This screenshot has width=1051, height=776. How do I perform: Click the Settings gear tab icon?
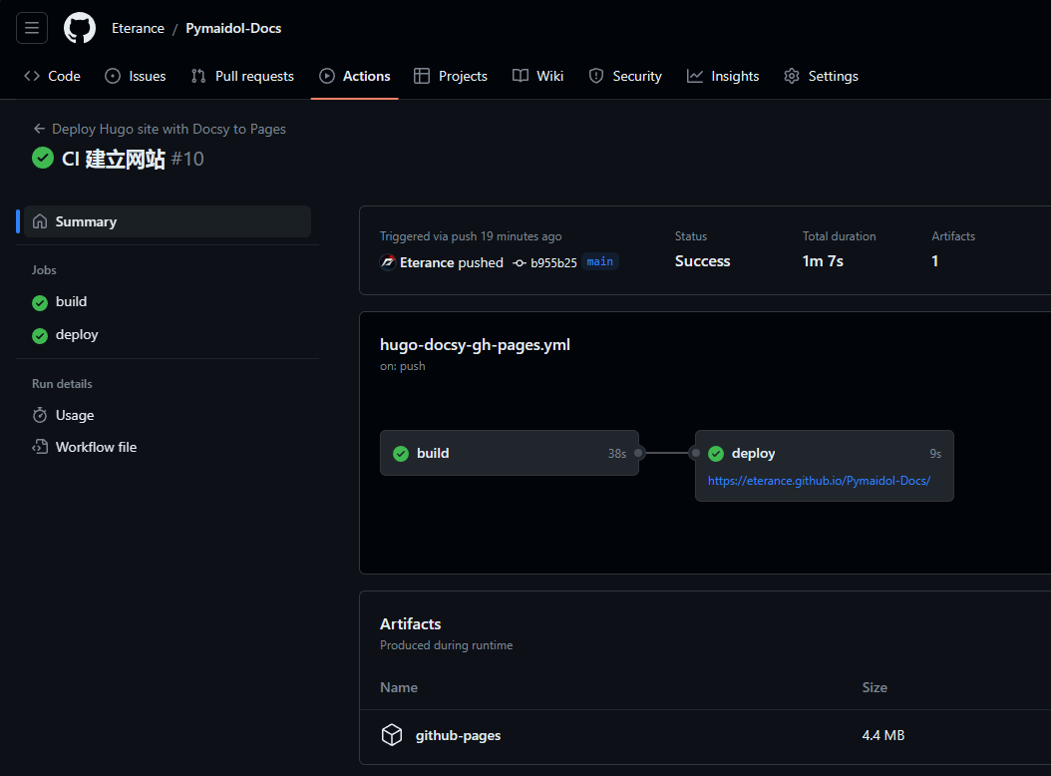click(792, 76)
